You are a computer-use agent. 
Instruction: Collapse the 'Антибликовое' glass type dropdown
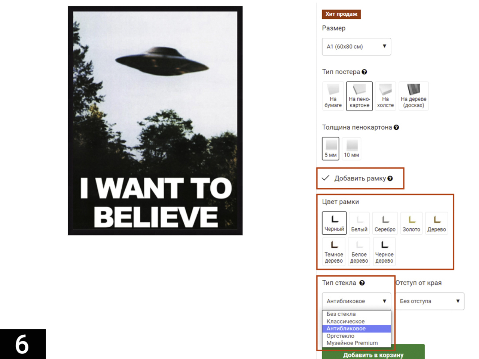click(356, 301)
